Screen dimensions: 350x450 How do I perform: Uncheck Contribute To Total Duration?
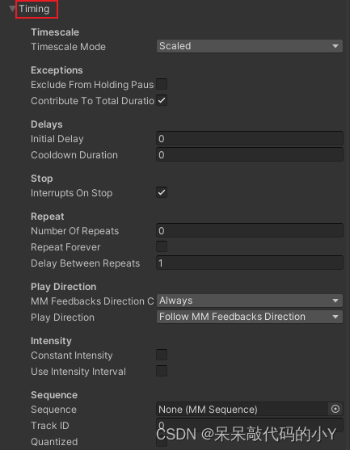point(162,100)
